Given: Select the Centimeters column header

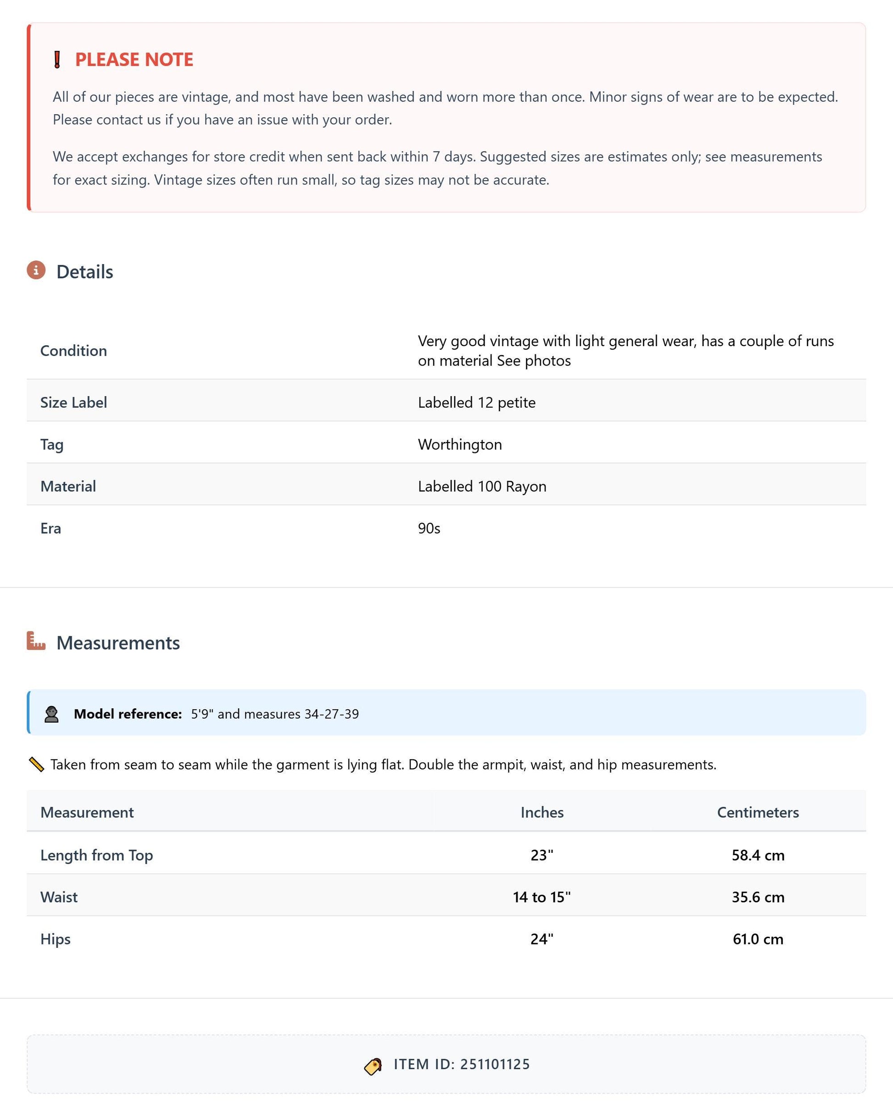Looking at the screenshot, I should click(758, 812).
